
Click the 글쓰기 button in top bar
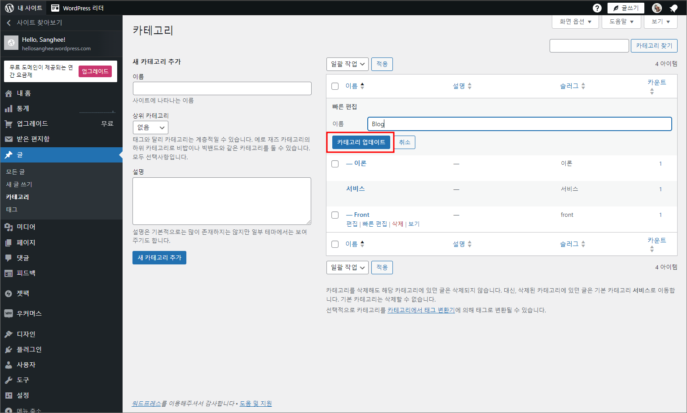(626, 8)
